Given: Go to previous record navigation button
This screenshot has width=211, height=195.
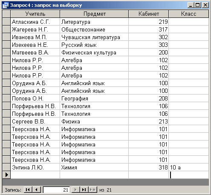Looking at the screenshot, I should [x=37, y=190].
